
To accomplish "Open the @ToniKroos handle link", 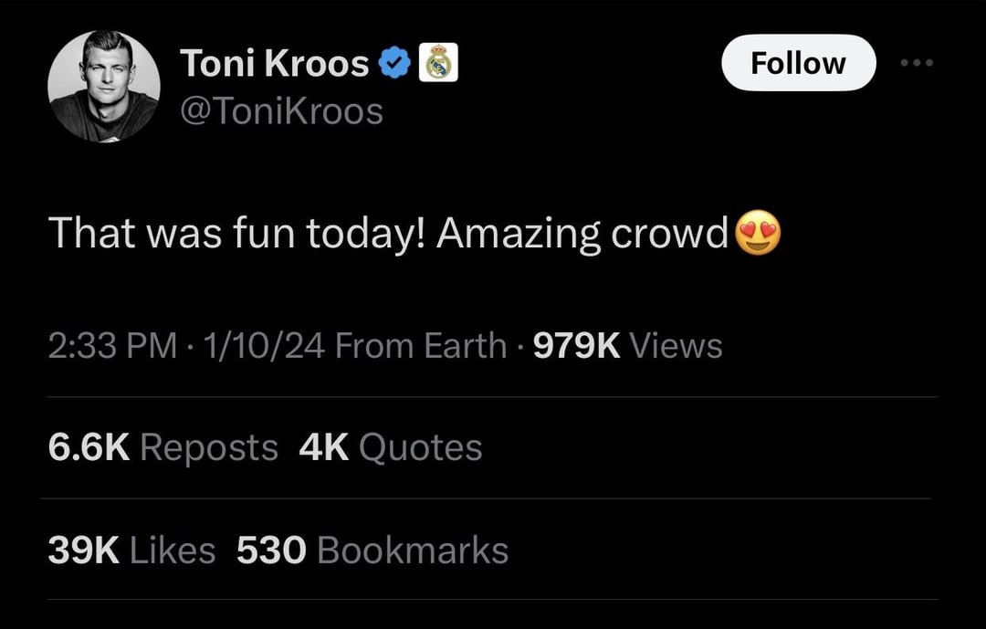I will pos(282,112).
